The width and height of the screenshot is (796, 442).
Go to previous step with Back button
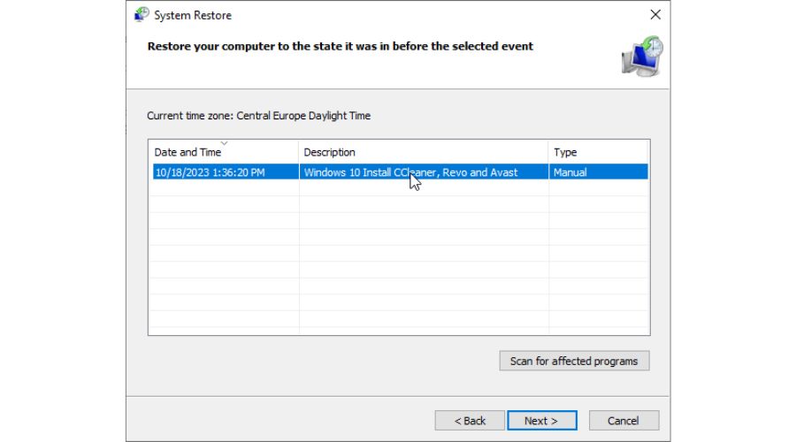pyautogui.click(x=470, y=421)
